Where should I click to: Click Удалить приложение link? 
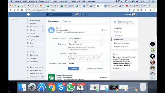(95, 69)
